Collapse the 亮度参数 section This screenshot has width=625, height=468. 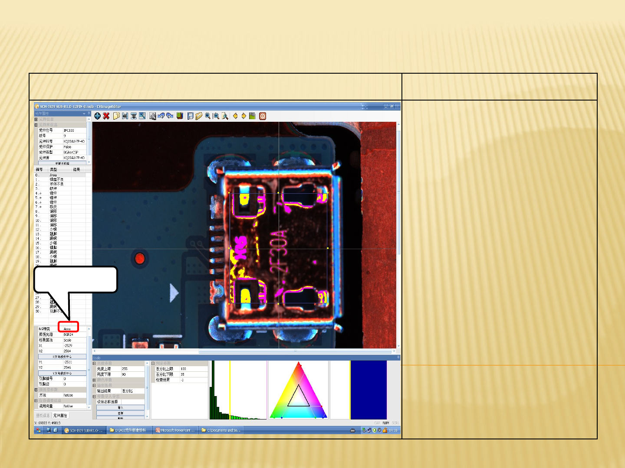(x=94, y=363)
